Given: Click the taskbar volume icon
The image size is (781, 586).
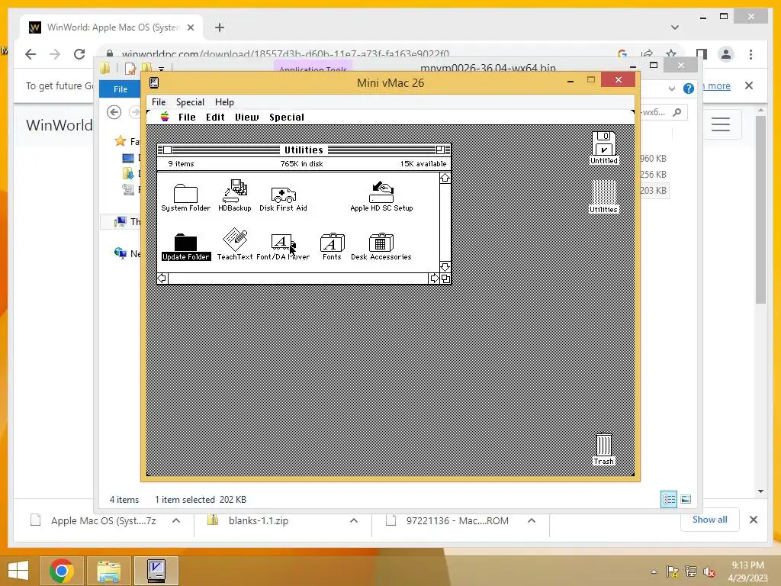Looking at the screenshot, I should [x=709, y=572].
